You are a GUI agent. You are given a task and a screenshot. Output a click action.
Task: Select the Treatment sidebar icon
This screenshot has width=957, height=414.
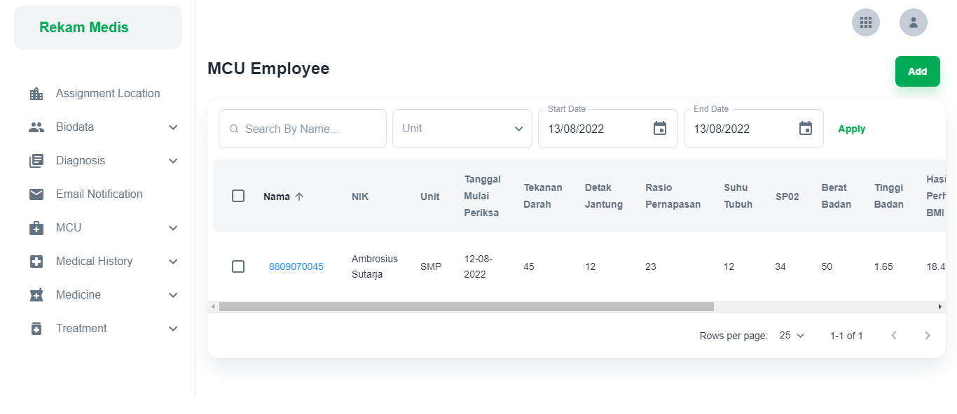[35, 328]
